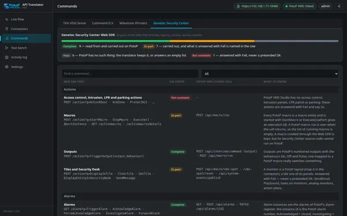Viewport: 347px width, 216px height.
Task: Open Activity log in the sidebar
Action: click(x=27, y=57)
